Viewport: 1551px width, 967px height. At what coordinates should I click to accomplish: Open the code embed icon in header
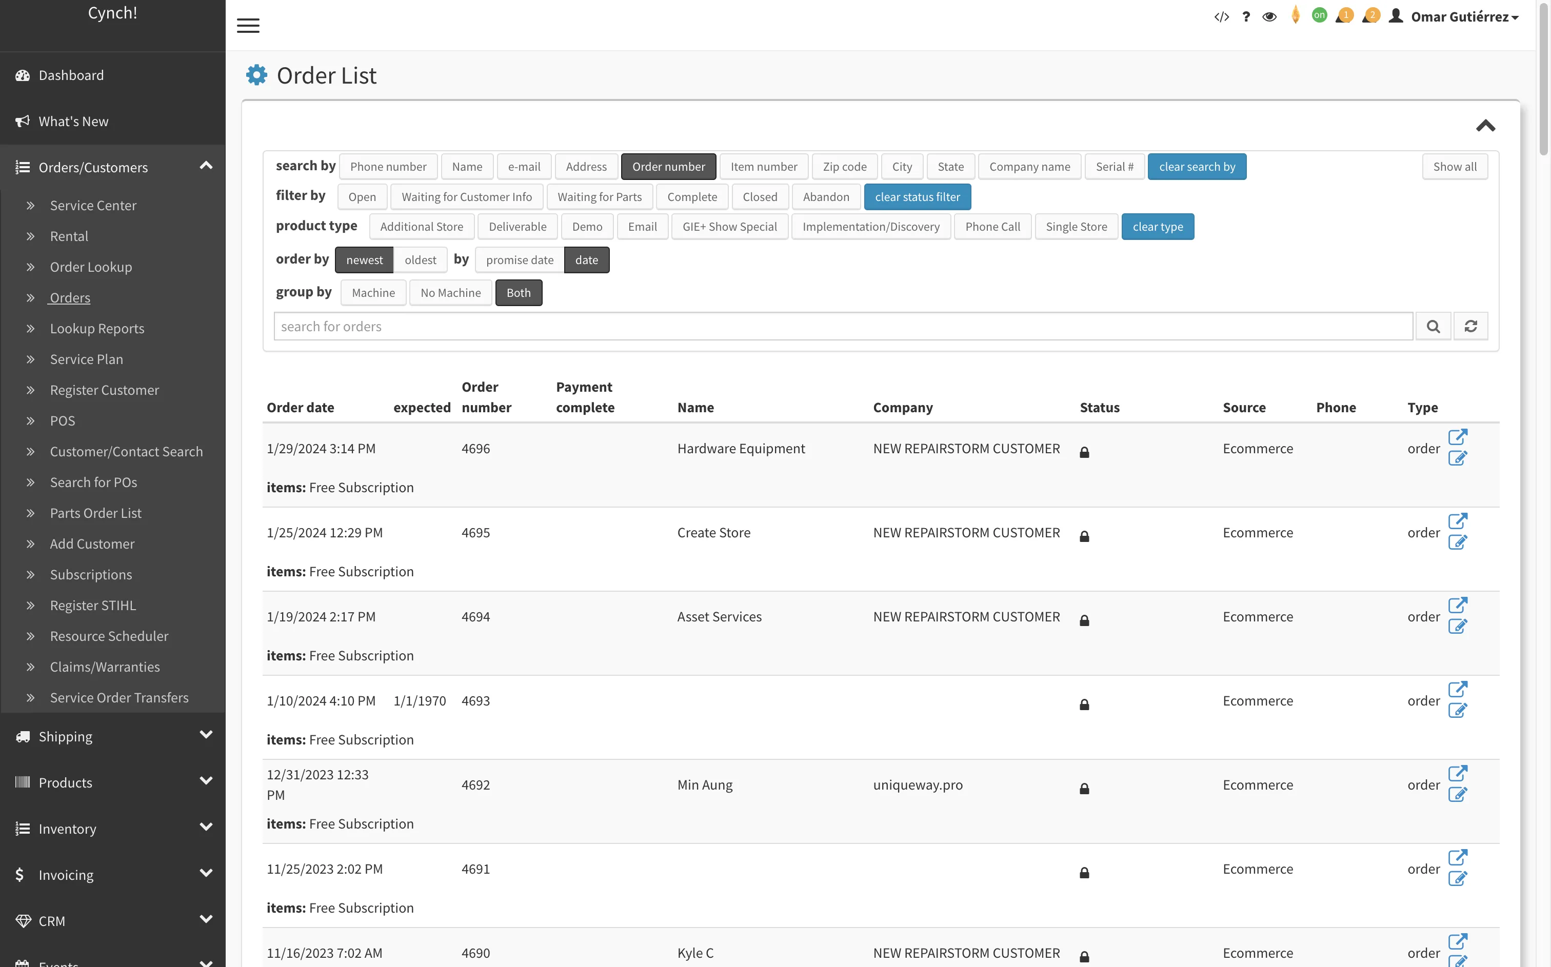(x=1221, y=16)
